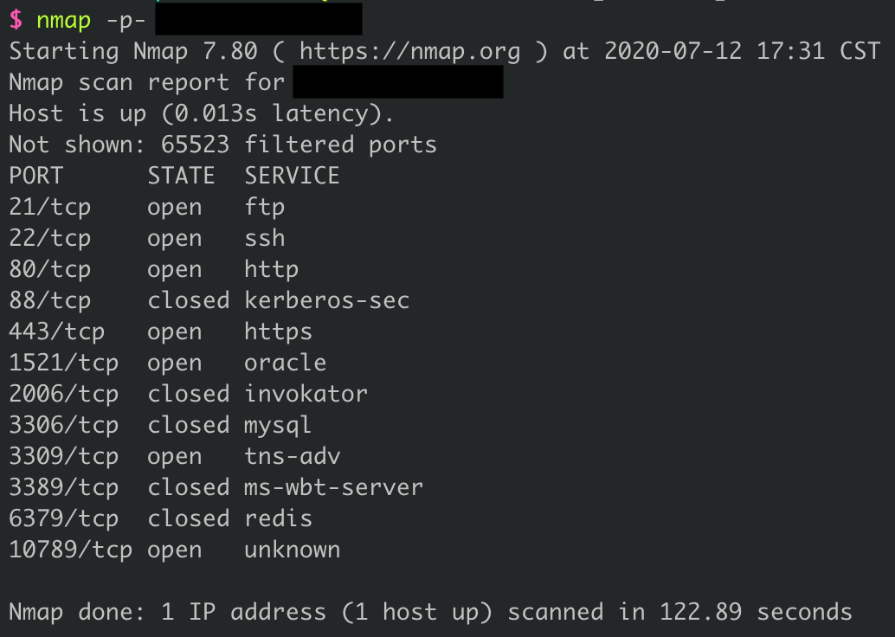Click the 6379/tcp port entry

63,518
